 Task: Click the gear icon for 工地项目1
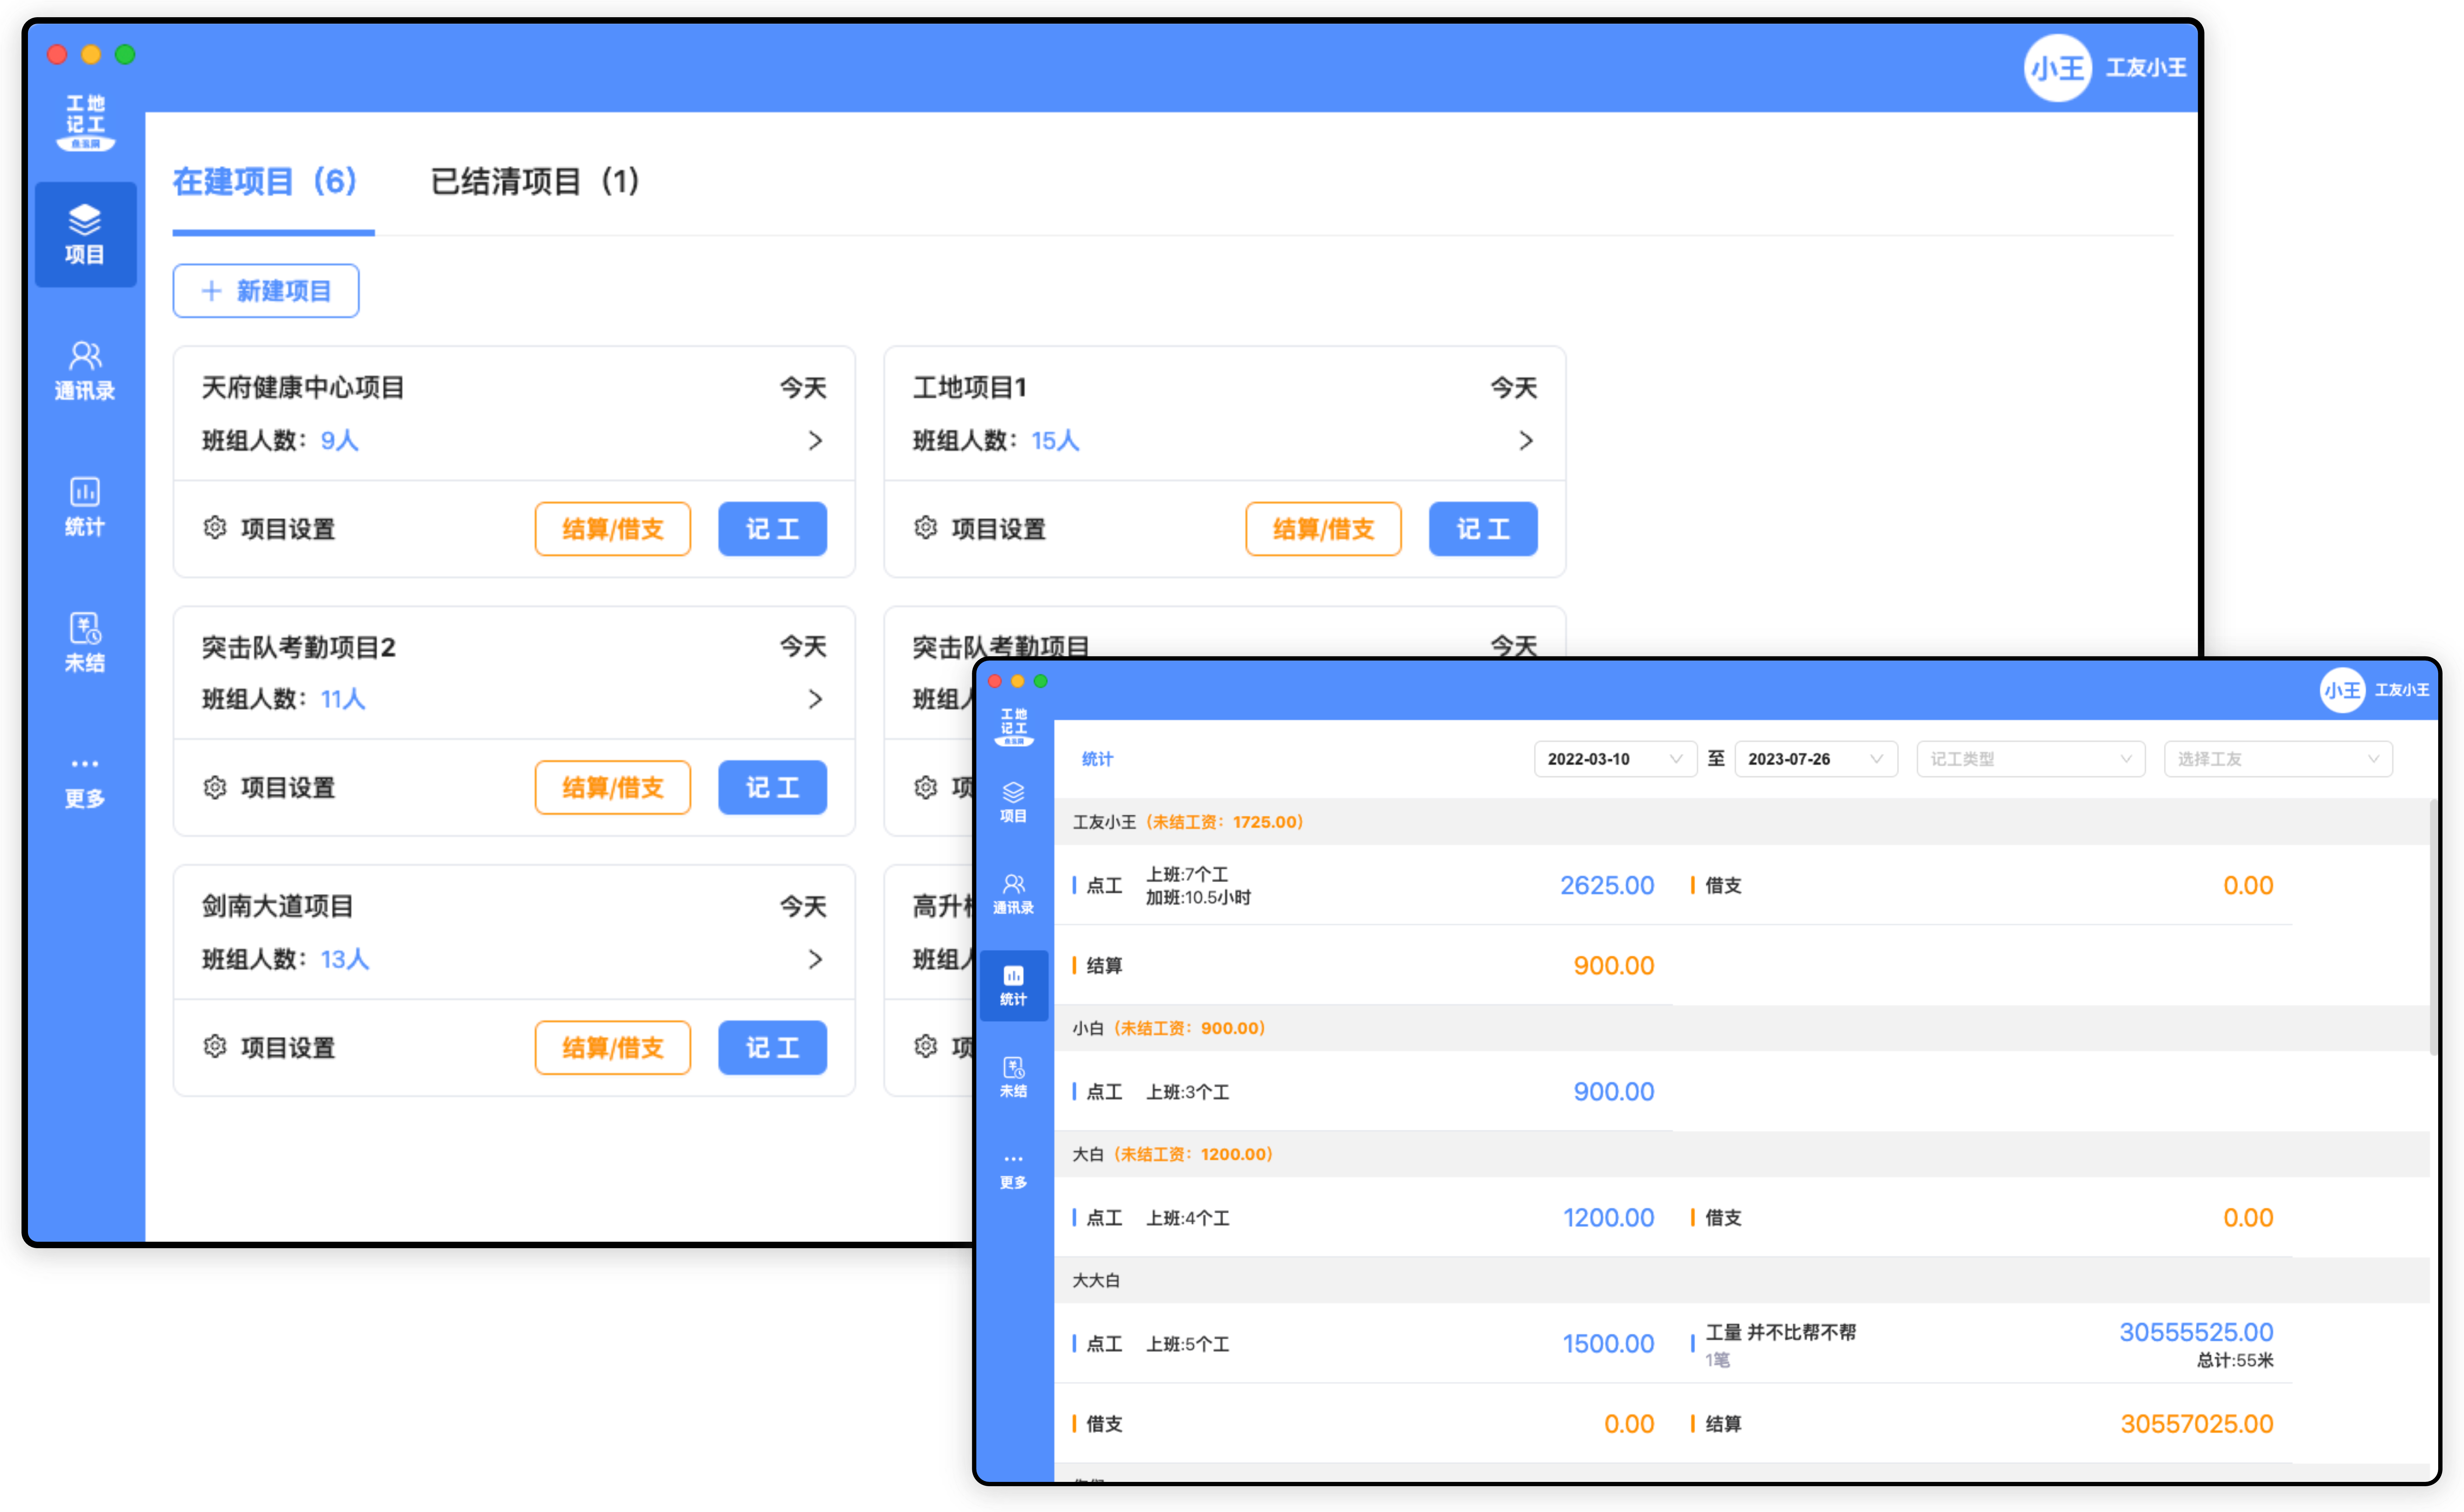pyautogui.click(x=926, y=528)
